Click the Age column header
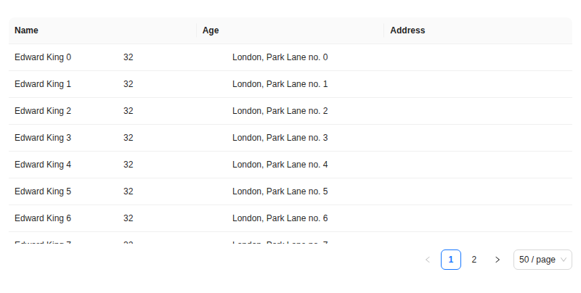The image size is (581, 293). (211, 30)
